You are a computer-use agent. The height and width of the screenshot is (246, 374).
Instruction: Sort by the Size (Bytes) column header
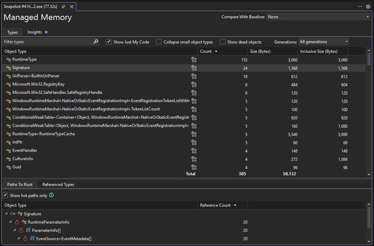click(260, 51)
